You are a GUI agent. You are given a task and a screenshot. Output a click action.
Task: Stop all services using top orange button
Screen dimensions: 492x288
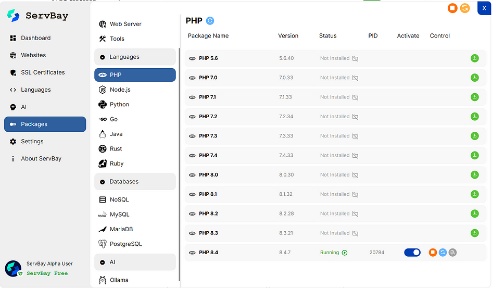pos(452,8)
